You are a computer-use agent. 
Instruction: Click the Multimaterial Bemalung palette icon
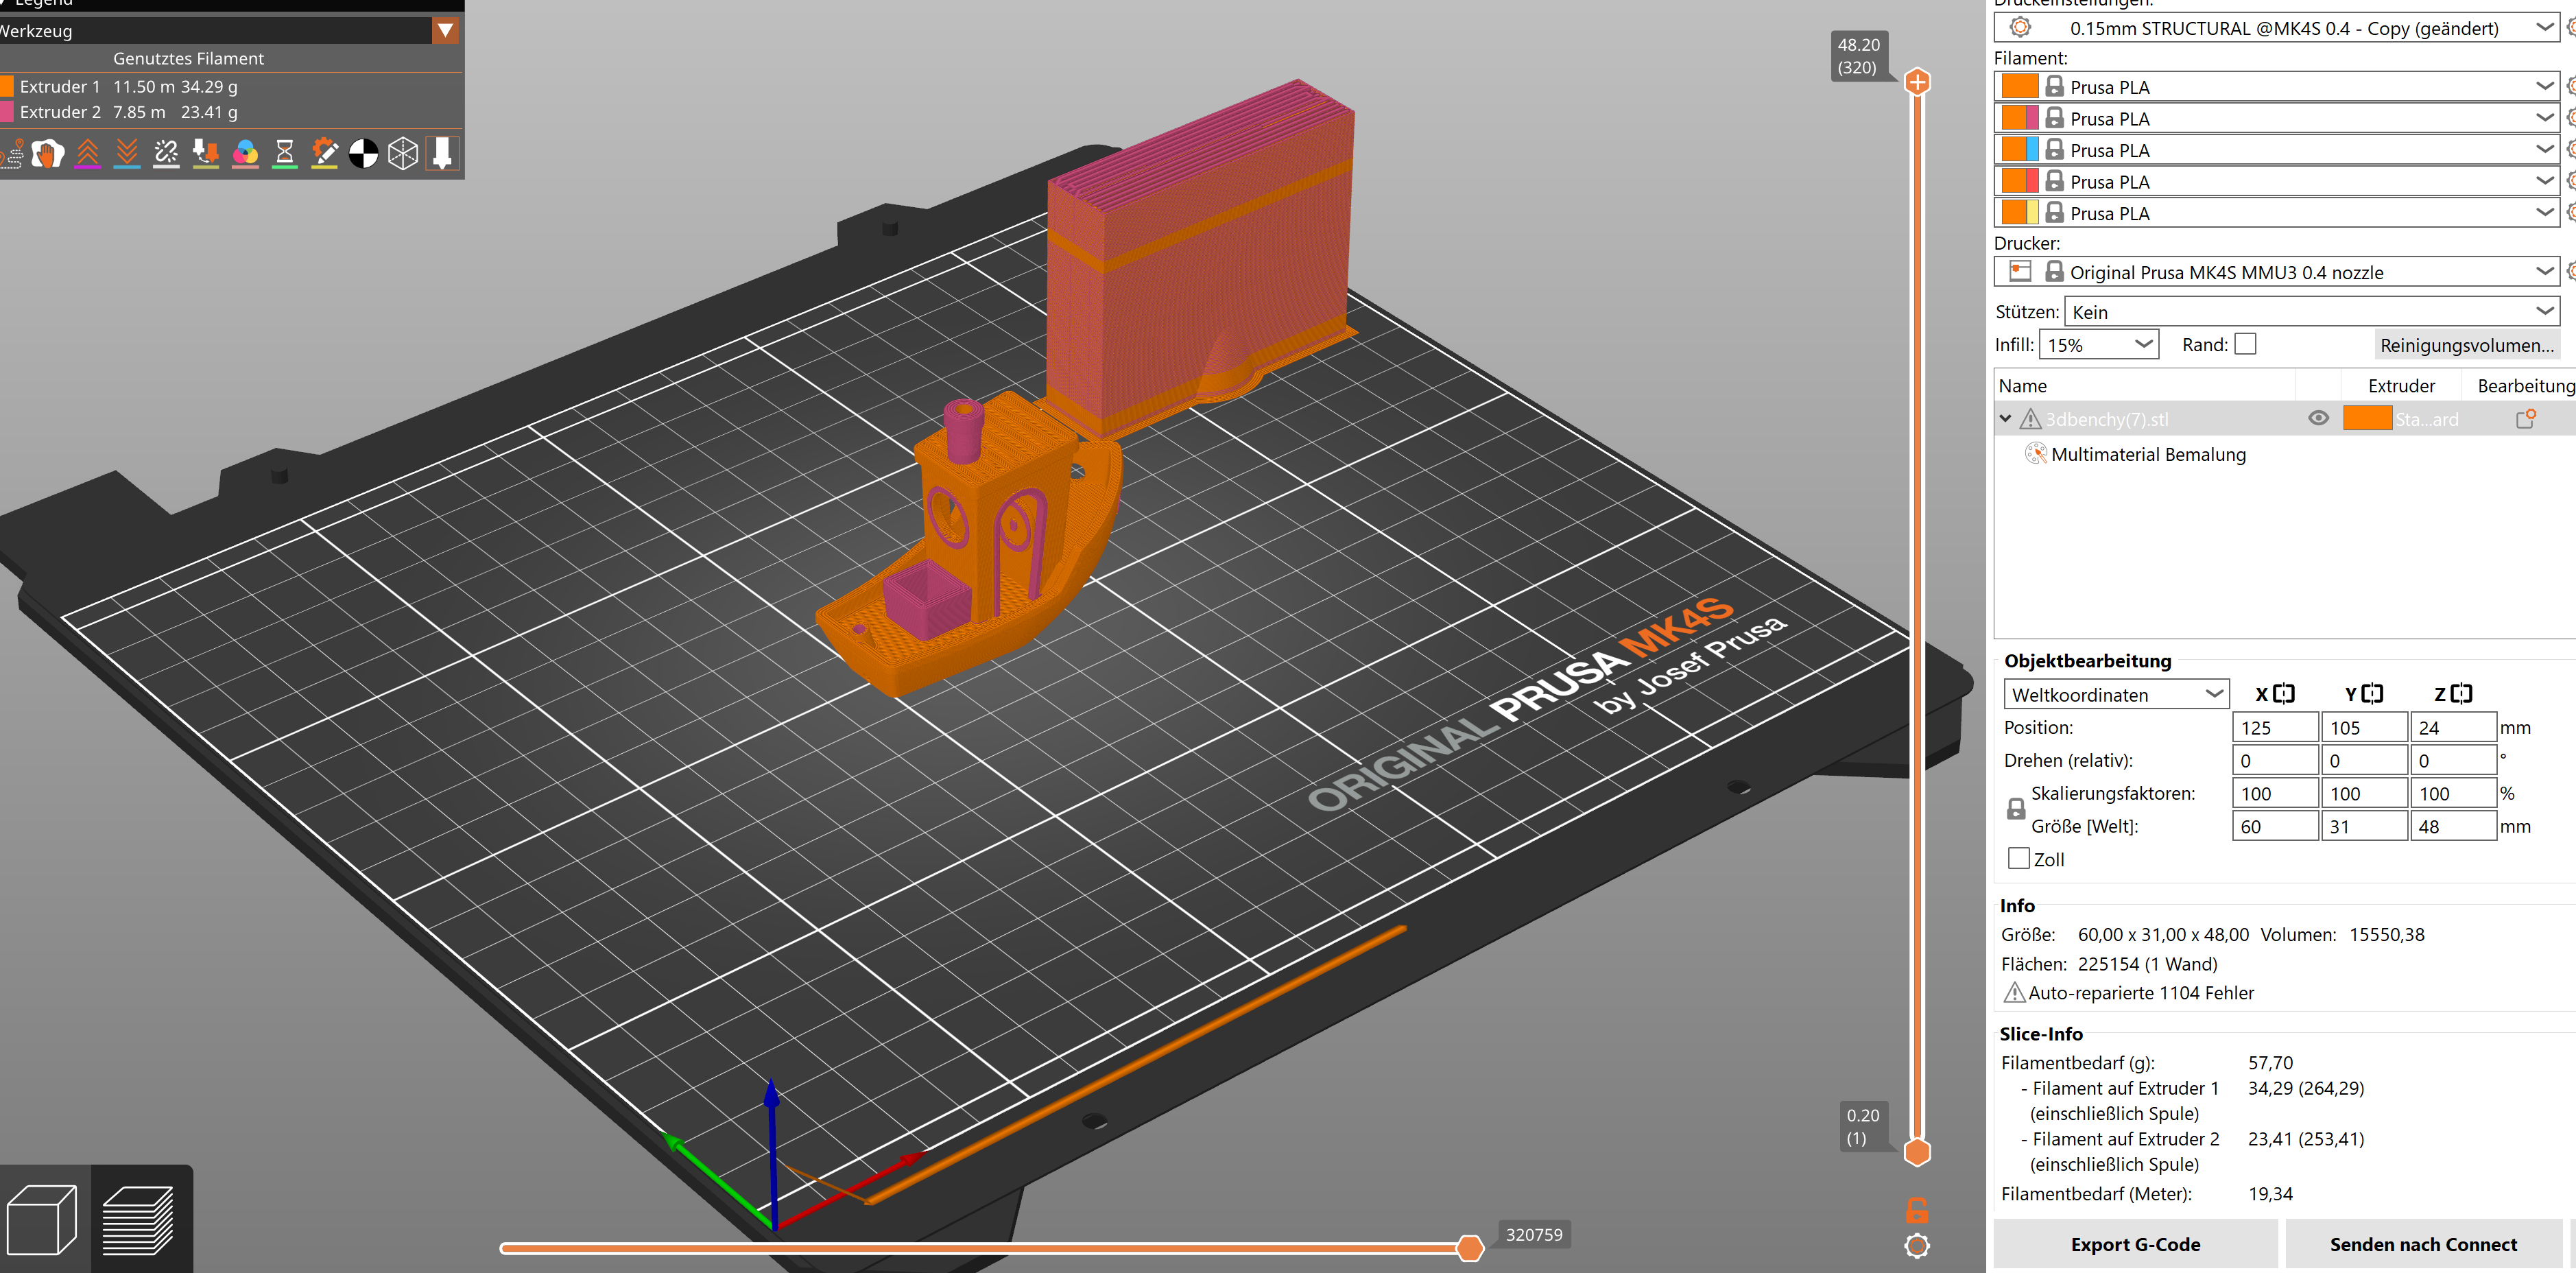pos(2035,454)
